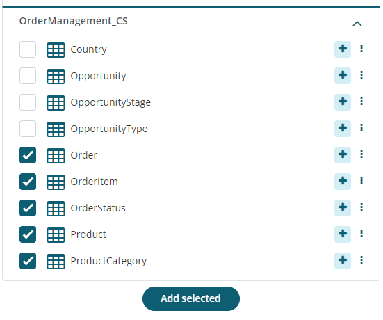Check the Country checkbox
383x320 pixels.
pyautogui.click(x=28, y=49)
